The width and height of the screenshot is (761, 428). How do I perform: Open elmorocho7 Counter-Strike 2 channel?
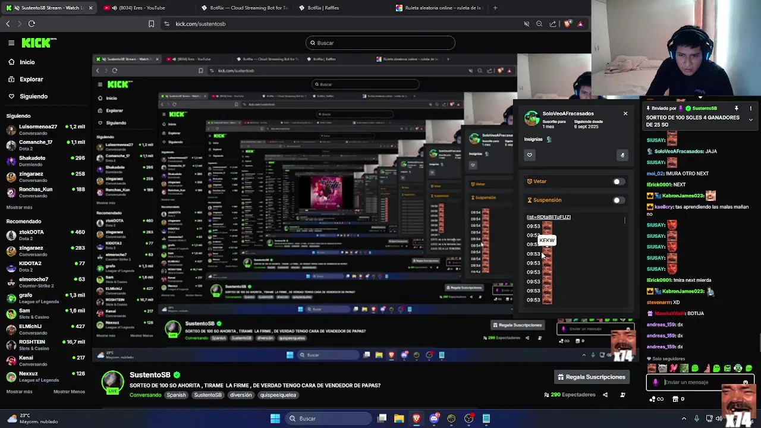coord(46,282)
